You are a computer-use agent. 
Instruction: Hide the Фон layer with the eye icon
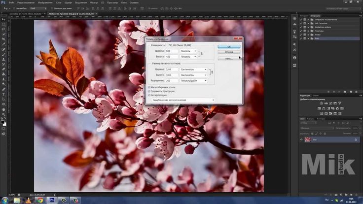(x=301, y=140)
